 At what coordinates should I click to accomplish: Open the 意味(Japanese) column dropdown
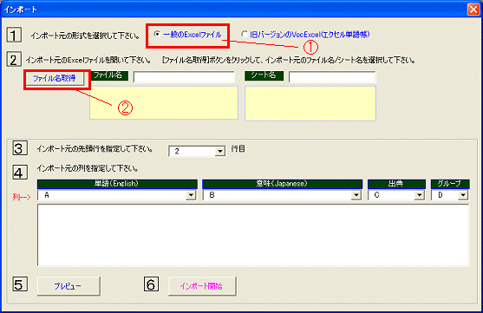(x=356, y=195)
